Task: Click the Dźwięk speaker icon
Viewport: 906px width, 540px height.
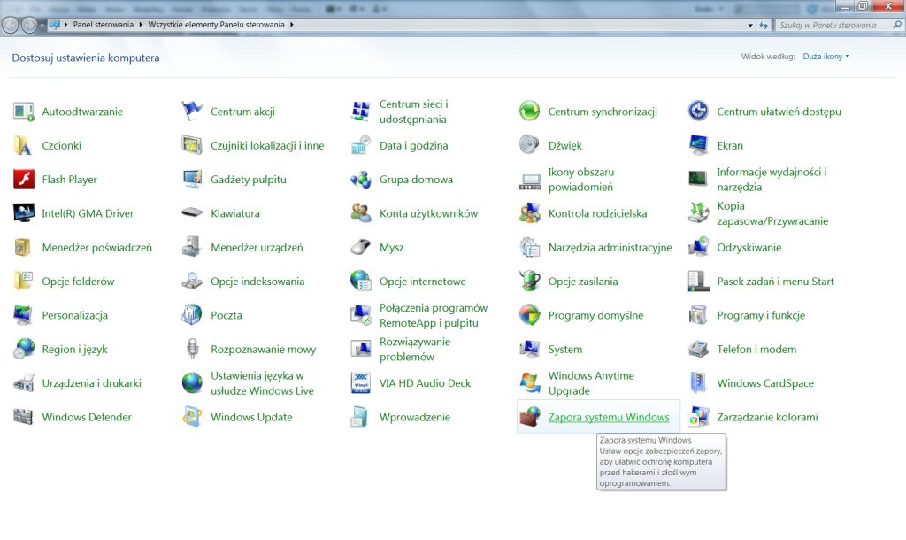Action: [530, 146]
